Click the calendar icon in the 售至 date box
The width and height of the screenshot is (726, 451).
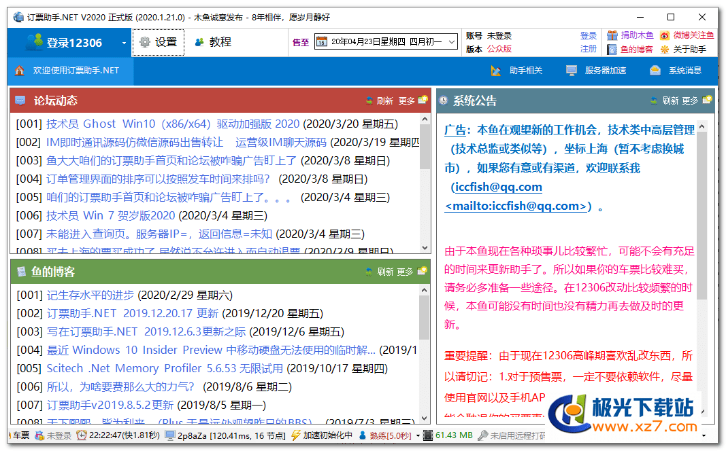coord(321,41)
